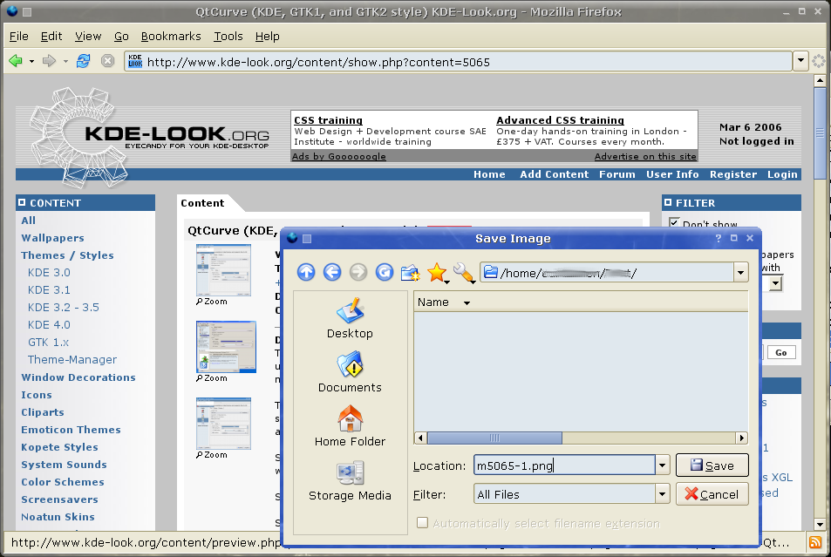
Task: Open Bookmarks menu
Action: point(171,36)
